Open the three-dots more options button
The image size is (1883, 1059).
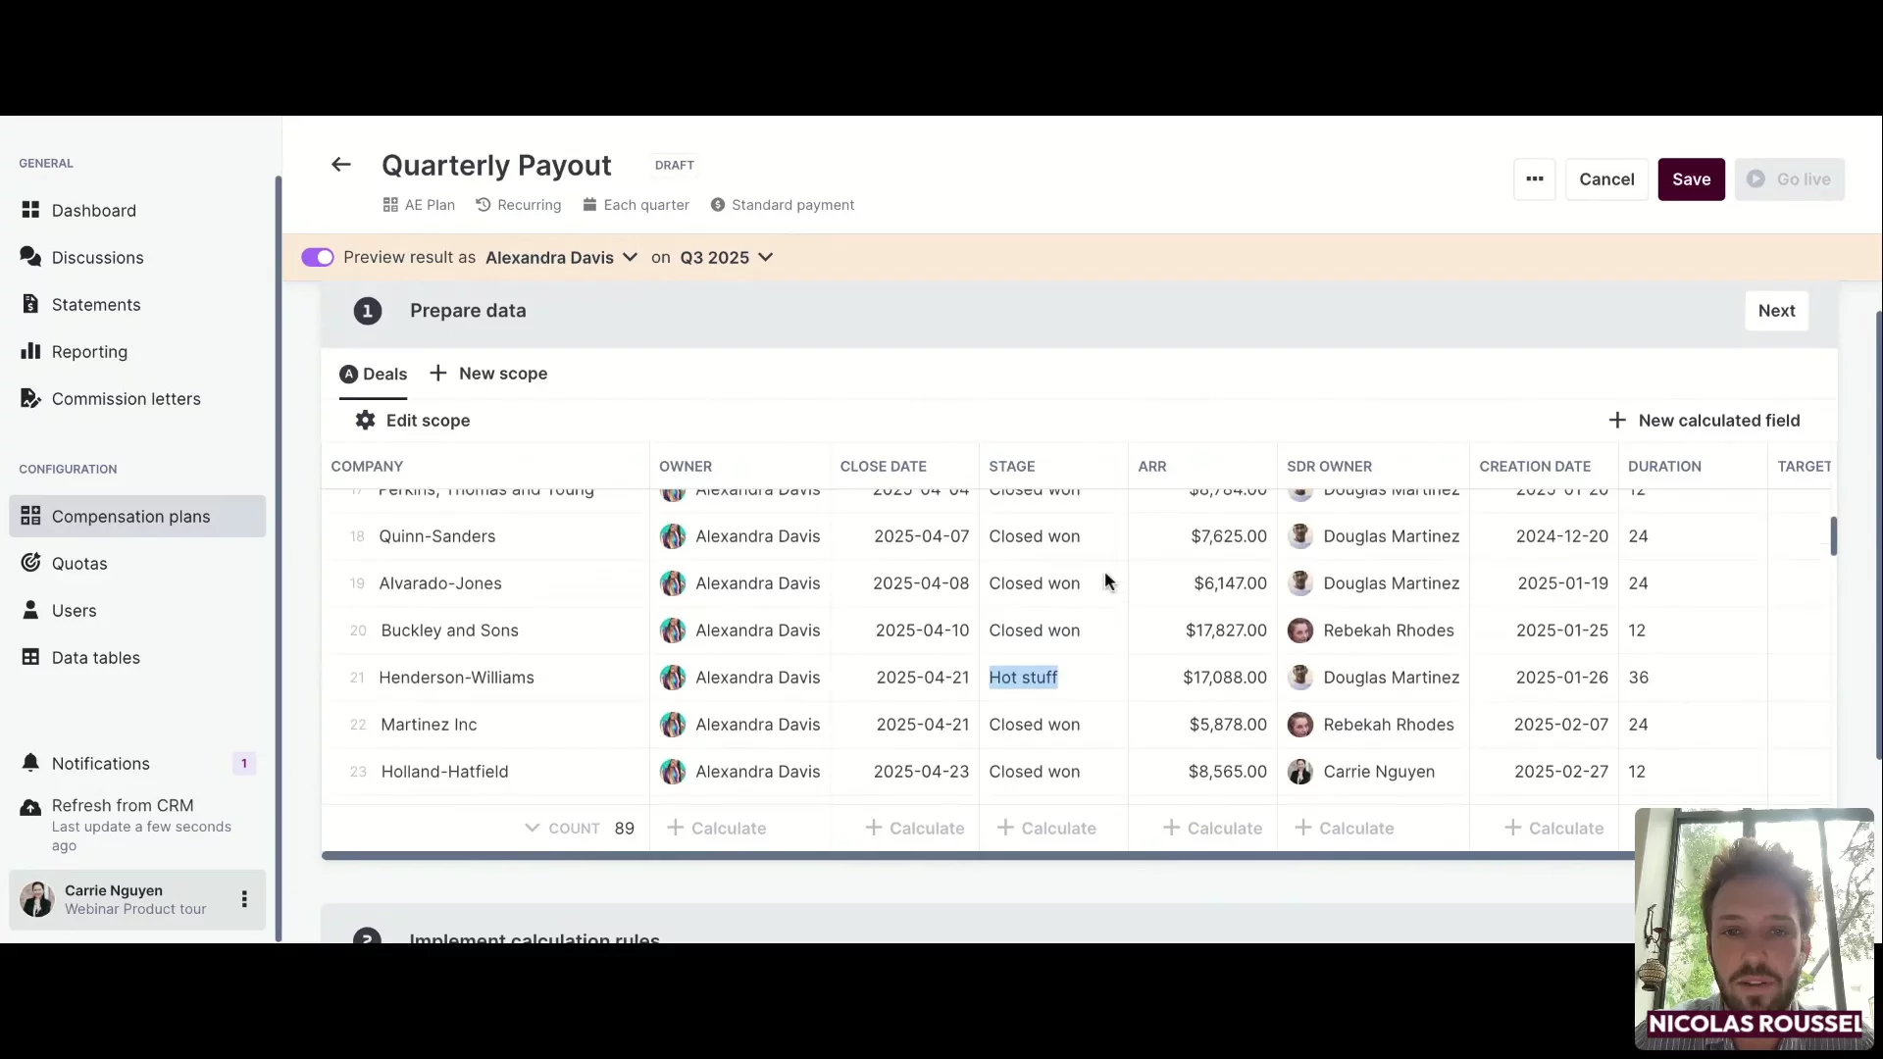click(1535, 179)
